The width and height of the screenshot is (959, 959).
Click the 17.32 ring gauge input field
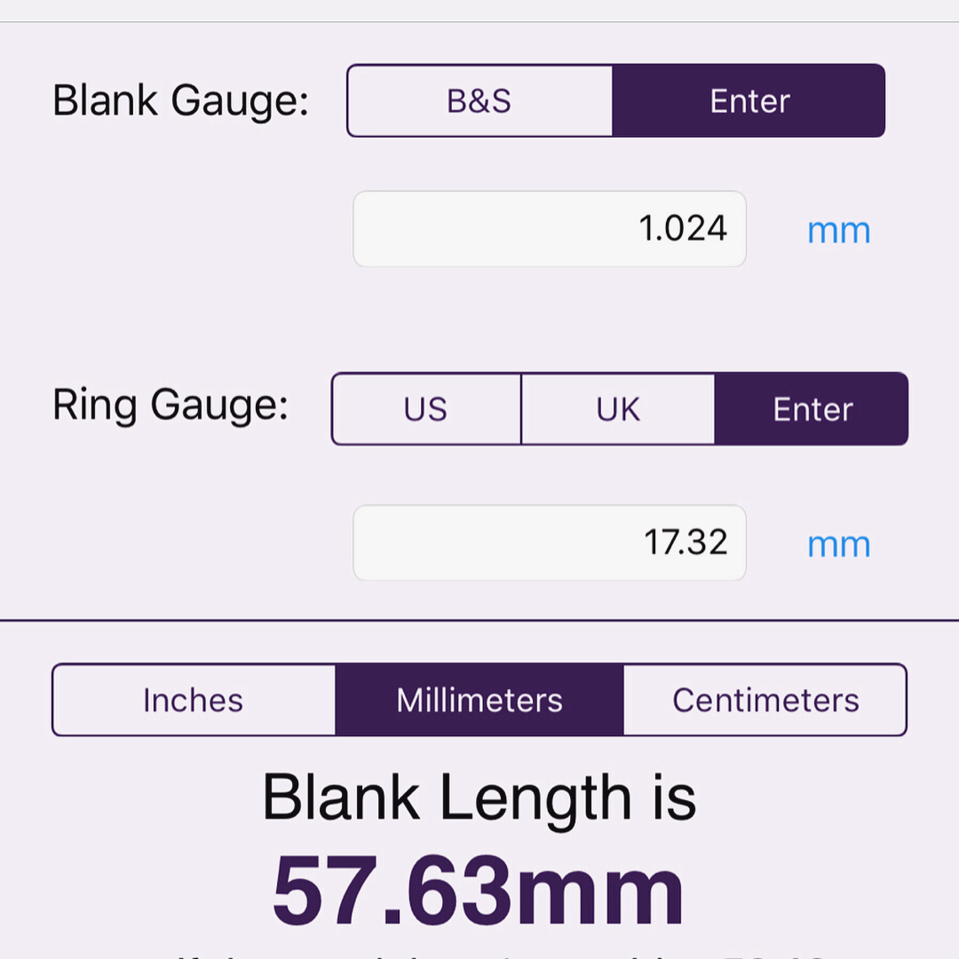[x=550, y=543]
